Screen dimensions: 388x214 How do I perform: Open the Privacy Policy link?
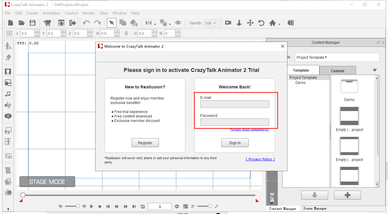[260, 159]
